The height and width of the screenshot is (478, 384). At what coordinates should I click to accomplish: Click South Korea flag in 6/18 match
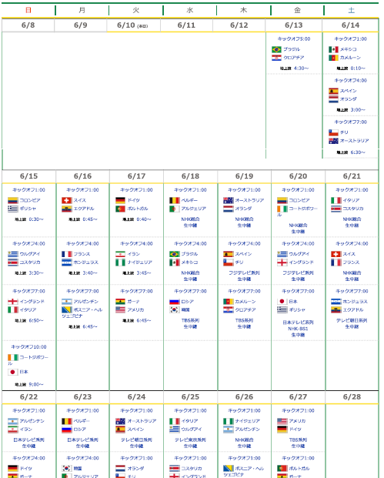(x=175, y=309)
